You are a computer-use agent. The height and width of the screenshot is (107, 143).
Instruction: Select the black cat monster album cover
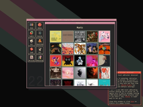tap(68, 61)
